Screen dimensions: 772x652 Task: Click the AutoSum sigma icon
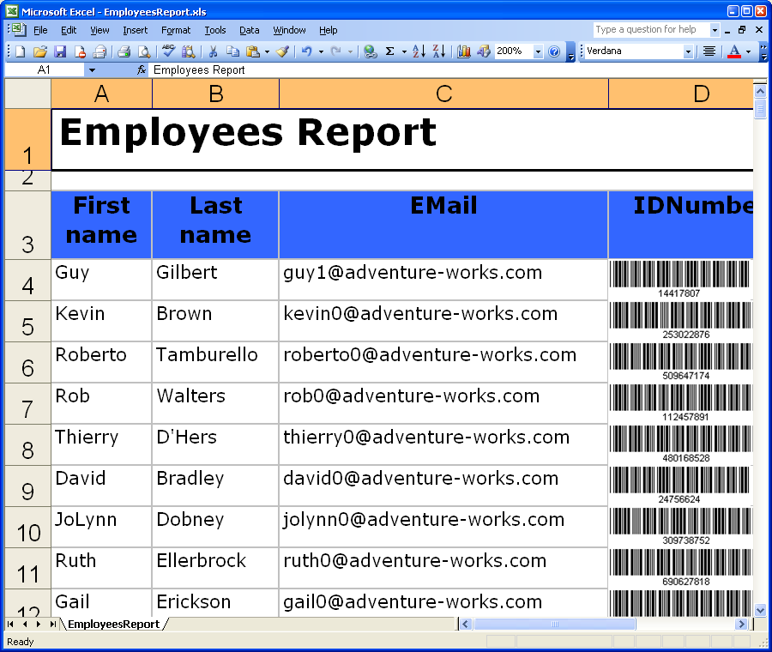389,51
